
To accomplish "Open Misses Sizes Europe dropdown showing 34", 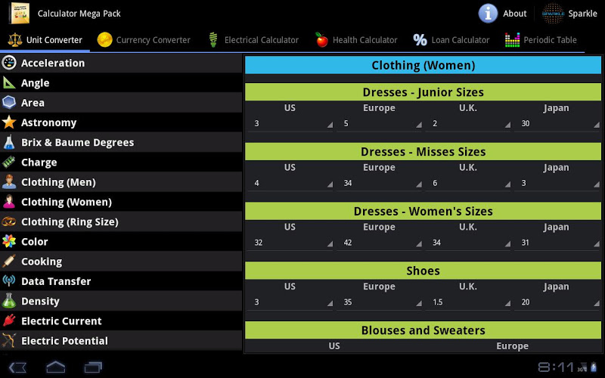I will tap(379, 183).
